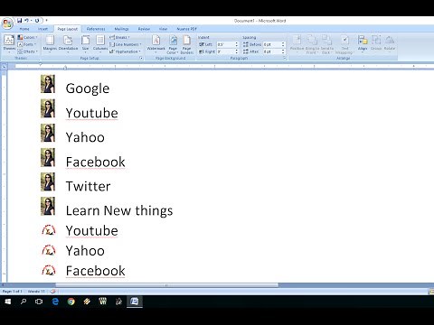
Task: Adjust the Indent Left spinner arrows
Action: [x=237, y=44]
